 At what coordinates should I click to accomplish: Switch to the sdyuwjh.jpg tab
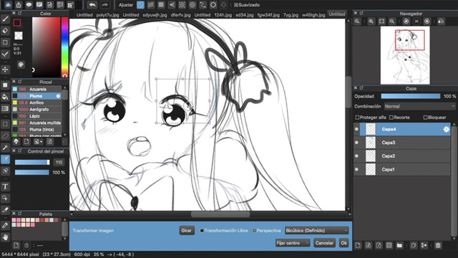[x=155, y=14]
